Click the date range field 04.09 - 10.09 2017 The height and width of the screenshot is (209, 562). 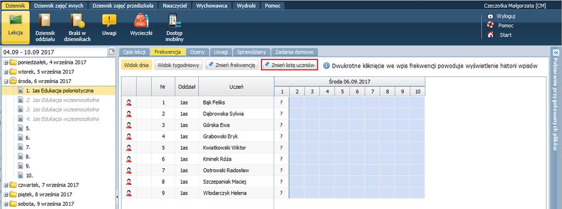(x=55, y=52)
